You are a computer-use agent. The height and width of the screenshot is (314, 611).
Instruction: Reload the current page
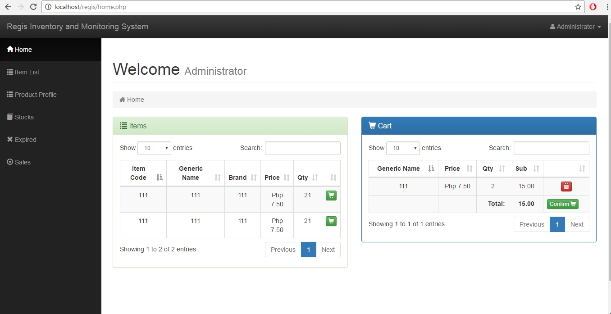point(33,7)
